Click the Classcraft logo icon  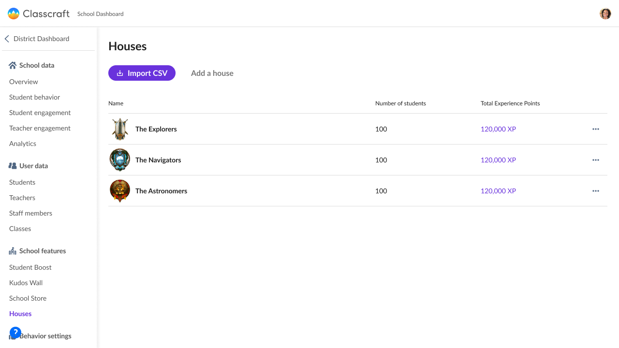[x=14, y=14]
